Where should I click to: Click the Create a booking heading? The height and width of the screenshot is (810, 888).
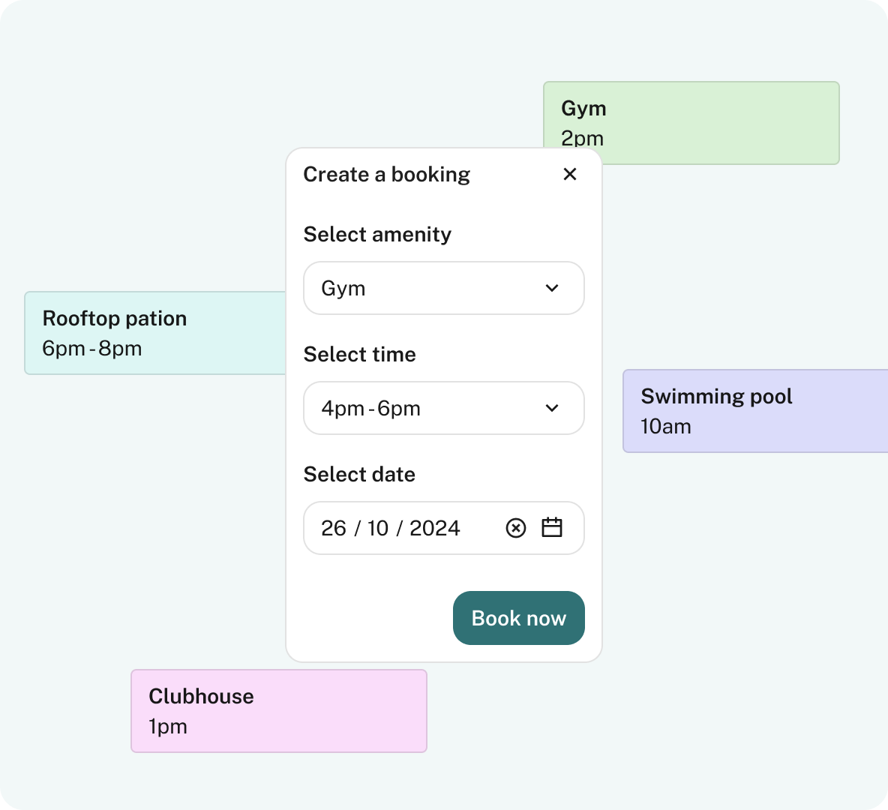click(x=386, y=175)
